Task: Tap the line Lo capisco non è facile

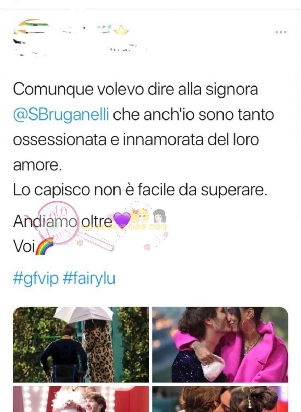Action: pos(140,191)
